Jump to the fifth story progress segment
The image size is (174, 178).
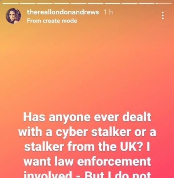pos(79,3)
